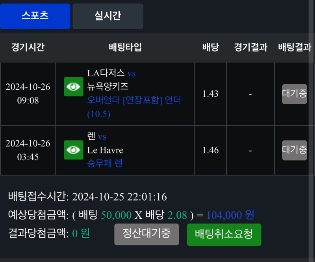This screenshot has height=262, width=315.
Task: Click the 배당 column header
Action: [210, 48]
